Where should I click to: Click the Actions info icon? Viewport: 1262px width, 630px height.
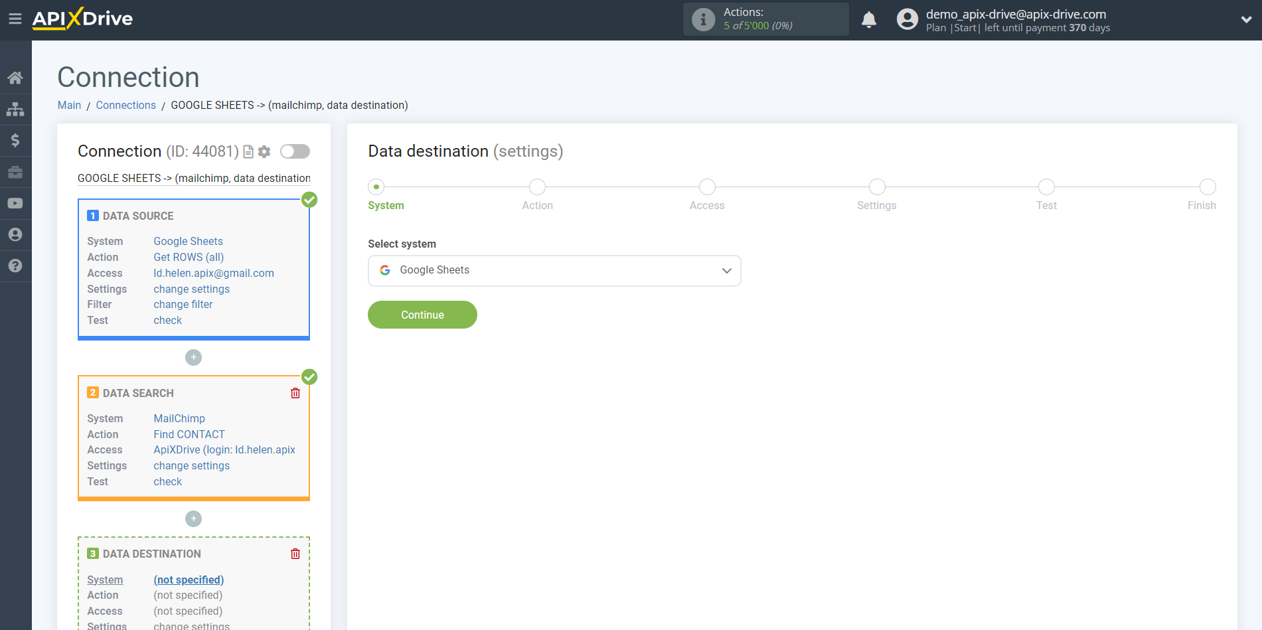[x=703, y=19]
